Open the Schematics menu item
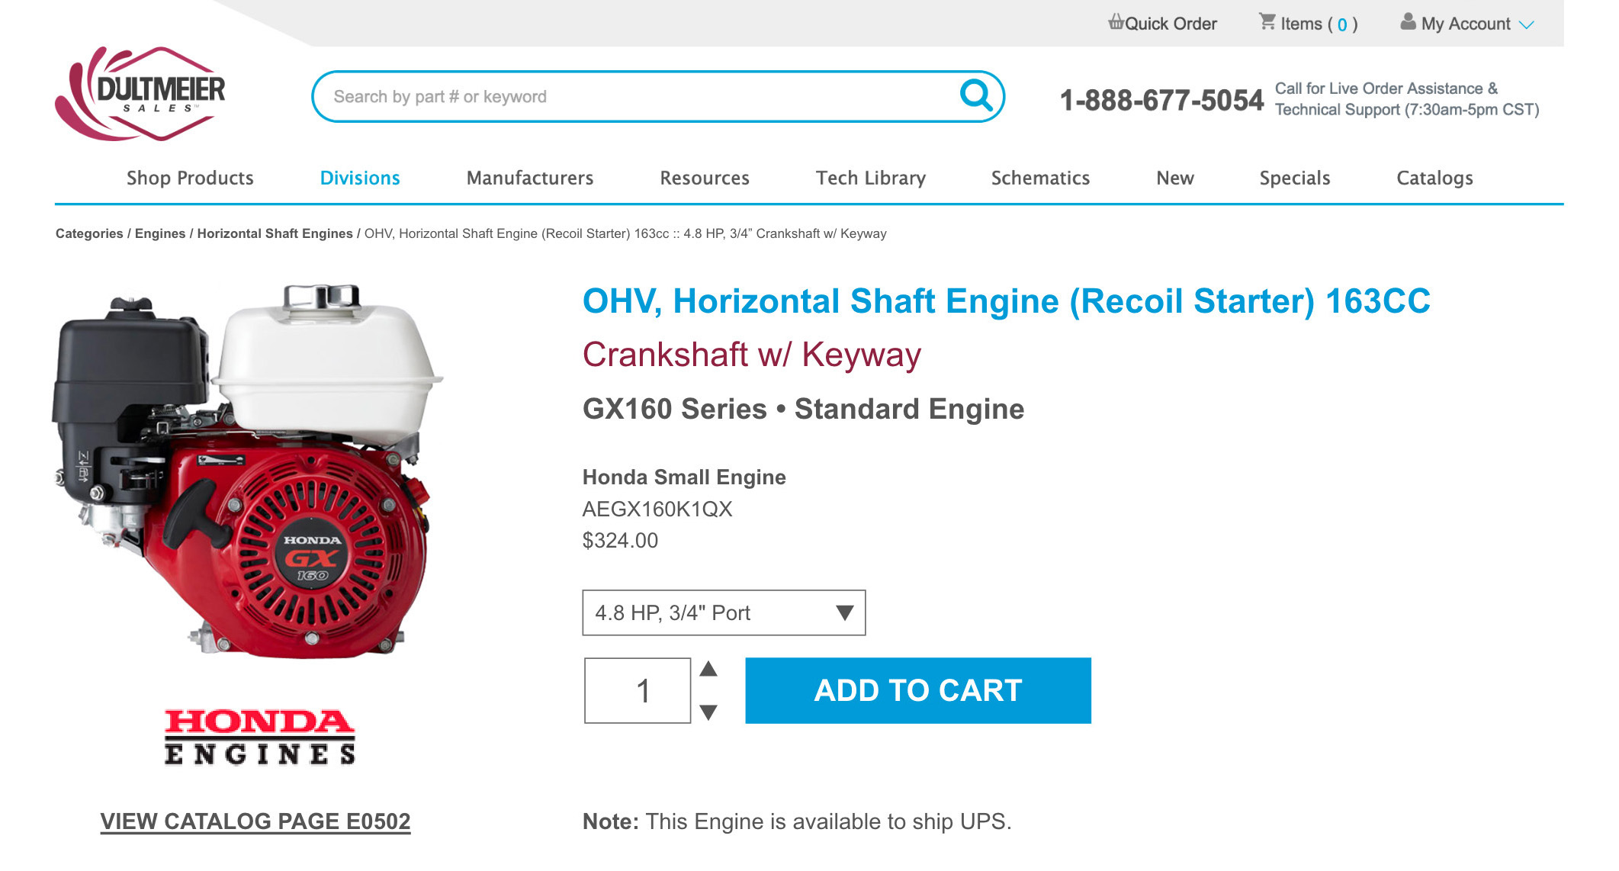1619x871 pixels. tap(1040, 178)
